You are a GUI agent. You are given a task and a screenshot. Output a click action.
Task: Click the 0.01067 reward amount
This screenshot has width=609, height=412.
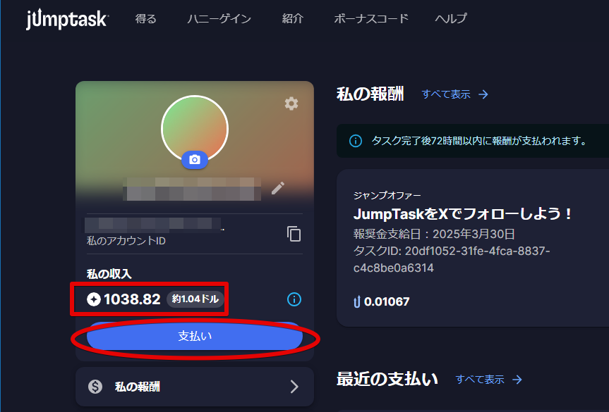(387, 301)
